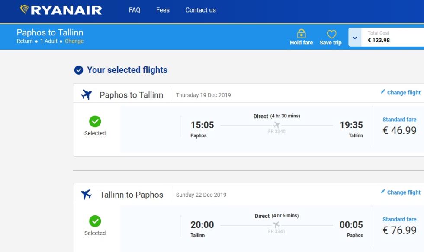The image size is (424, 252).
Task: Click the Save trip heart icon
Action: pyautogui.click(x=331, y=34)
